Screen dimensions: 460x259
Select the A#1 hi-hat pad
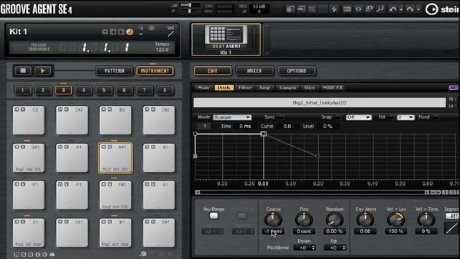[x=115, y=158]
